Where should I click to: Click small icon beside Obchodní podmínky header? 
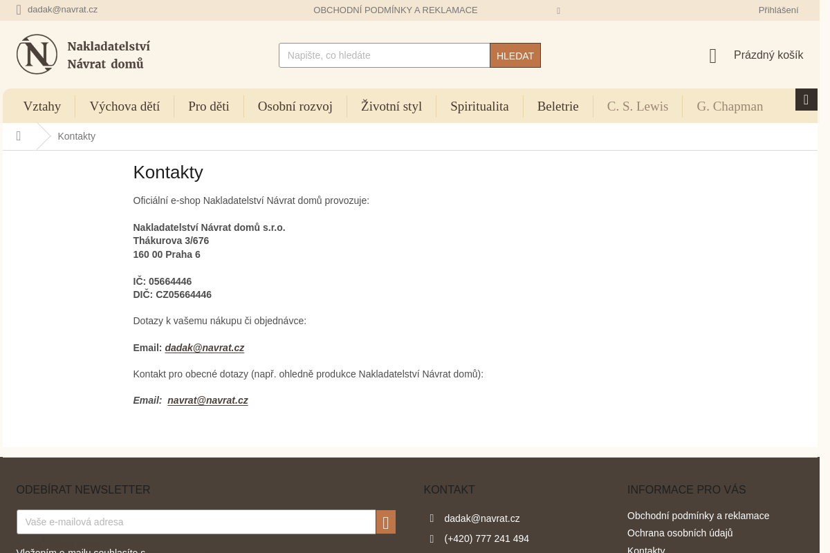click(x=558, y=11)
